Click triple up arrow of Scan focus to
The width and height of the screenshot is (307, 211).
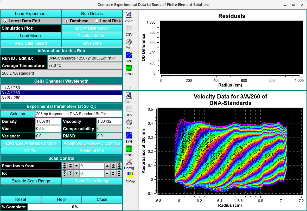pyautogui.click(x=119, y=173)
